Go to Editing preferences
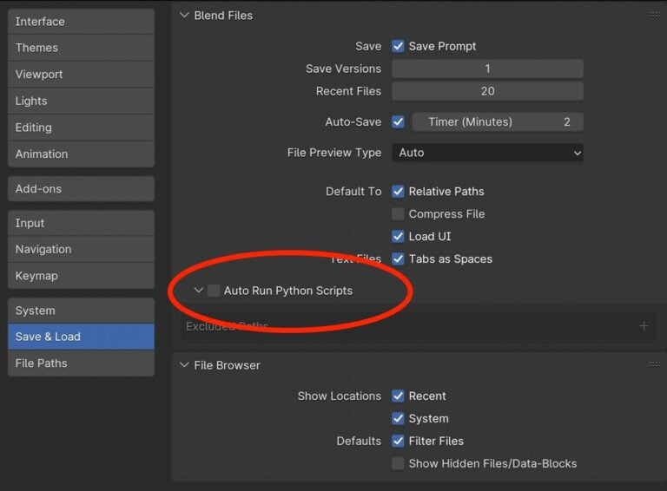667x491 pixels. [x=81, y=128]
